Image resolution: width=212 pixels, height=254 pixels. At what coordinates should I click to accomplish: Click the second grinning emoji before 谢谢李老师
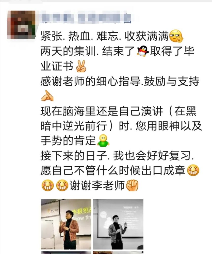coord(62,185)
